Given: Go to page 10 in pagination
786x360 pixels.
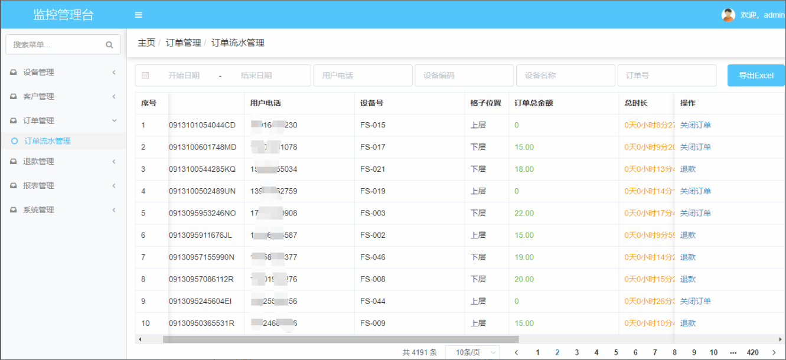Looking at the screenshot, I should [x=713, y=352].
